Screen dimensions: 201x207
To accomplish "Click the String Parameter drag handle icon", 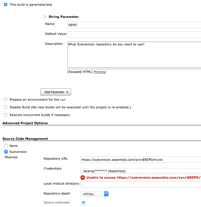I will click(45, 17).
